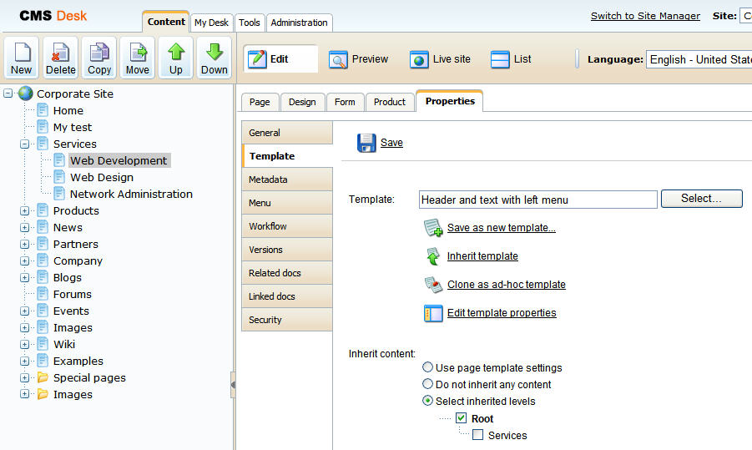
Task: Click the Copy document icon
Action: [x=99, y=57]
